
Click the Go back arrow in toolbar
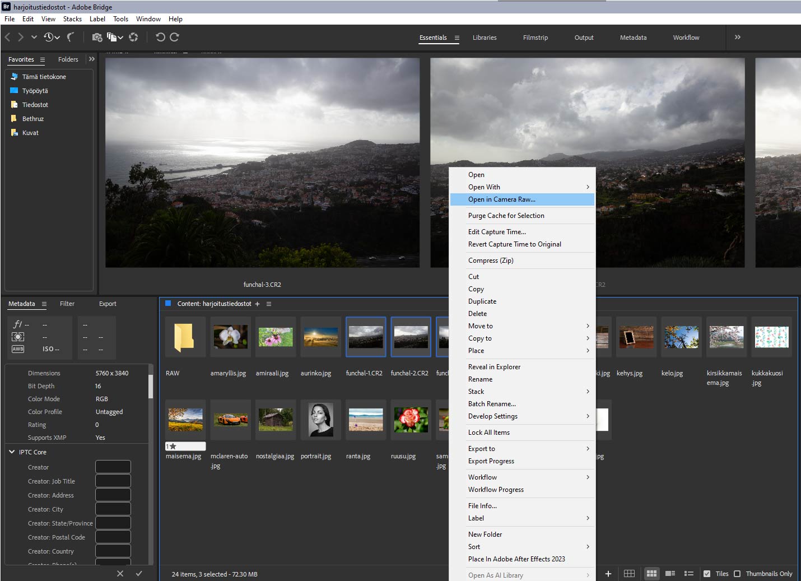(x=7, y=37)
